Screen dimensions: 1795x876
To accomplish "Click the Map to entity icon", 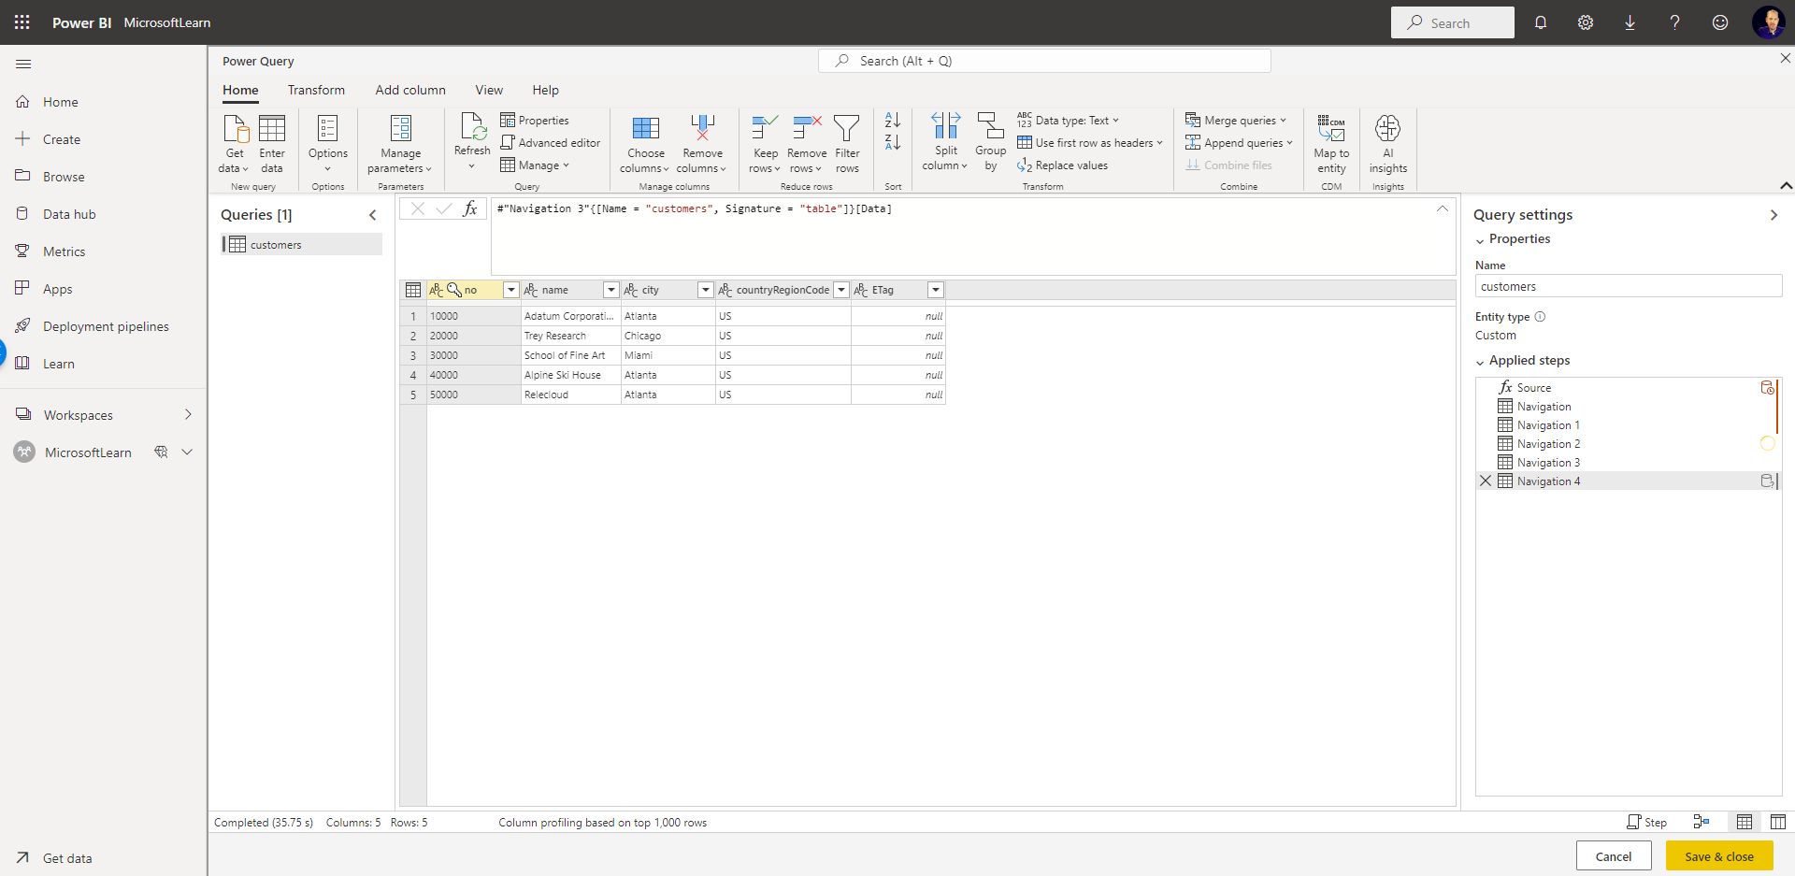I will 1331,128.
